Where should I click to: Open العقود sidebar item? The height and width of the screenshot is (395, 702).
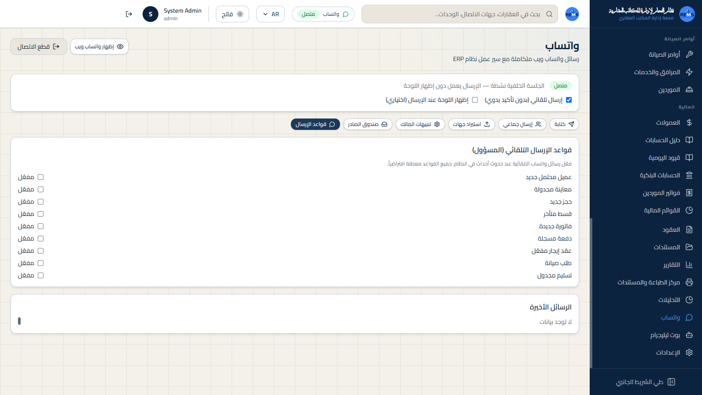(x=646, y=230)
